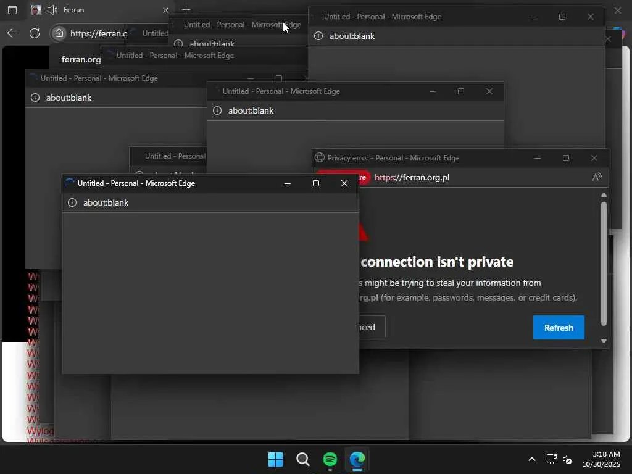Close the Ferran tab

pos(165,10)
